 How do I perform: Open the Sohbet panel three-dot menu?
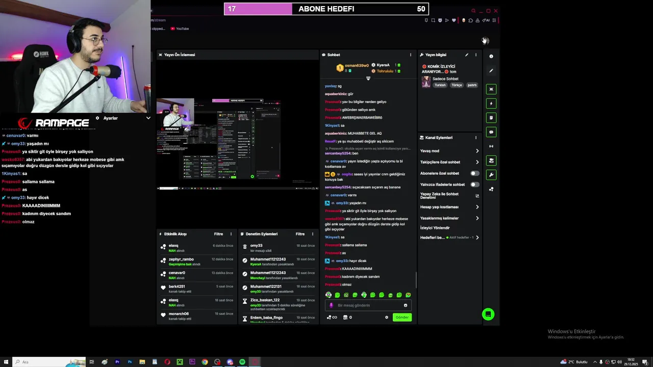pos(410,55)
